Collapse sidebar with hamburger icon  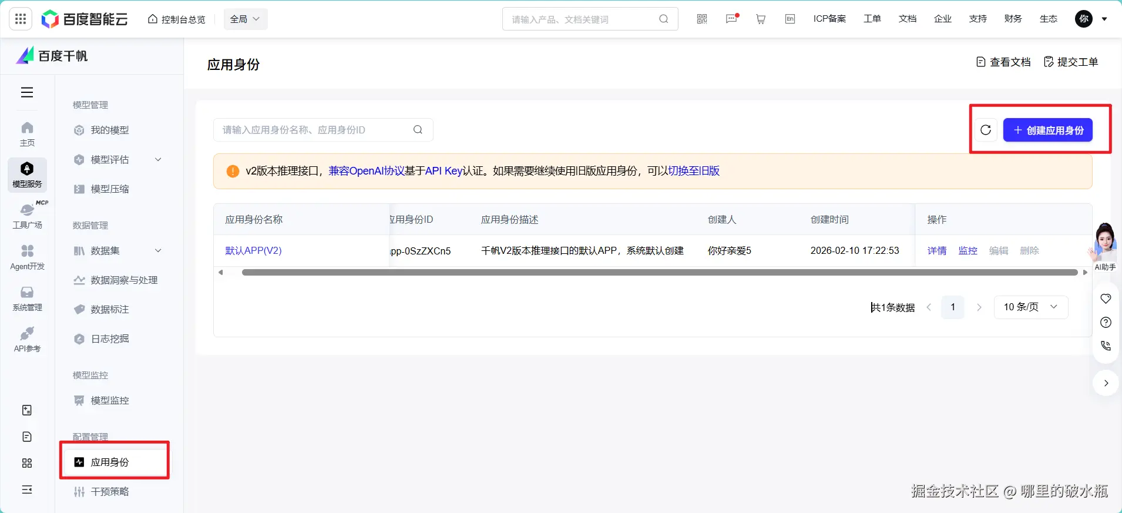tap(27, 92)
